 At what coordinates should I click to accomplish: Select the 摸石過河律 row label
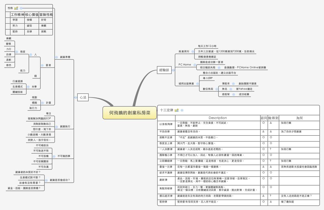[x=166, y=196]
